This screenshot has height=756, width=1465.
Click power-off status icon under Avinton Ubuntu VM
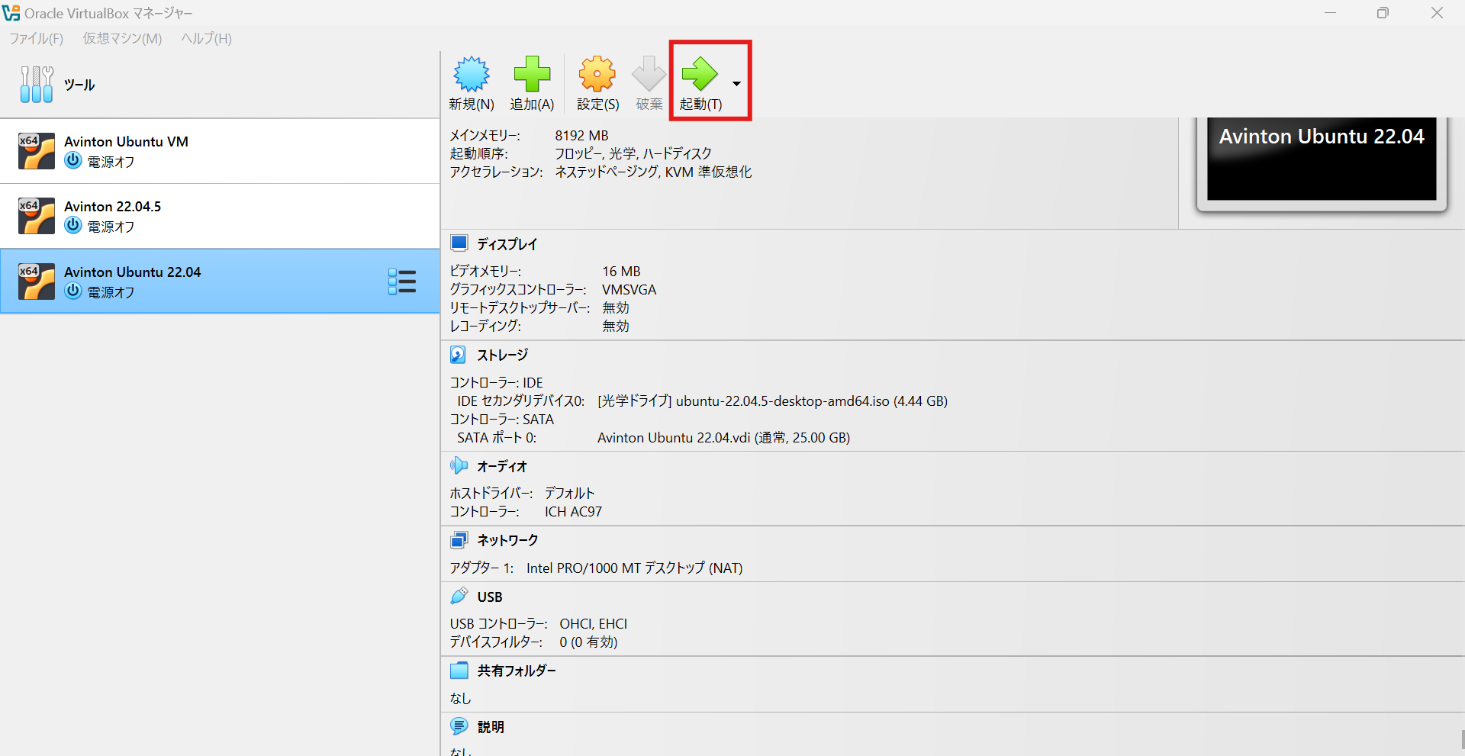pyautogui.click(x=73, y=161)
